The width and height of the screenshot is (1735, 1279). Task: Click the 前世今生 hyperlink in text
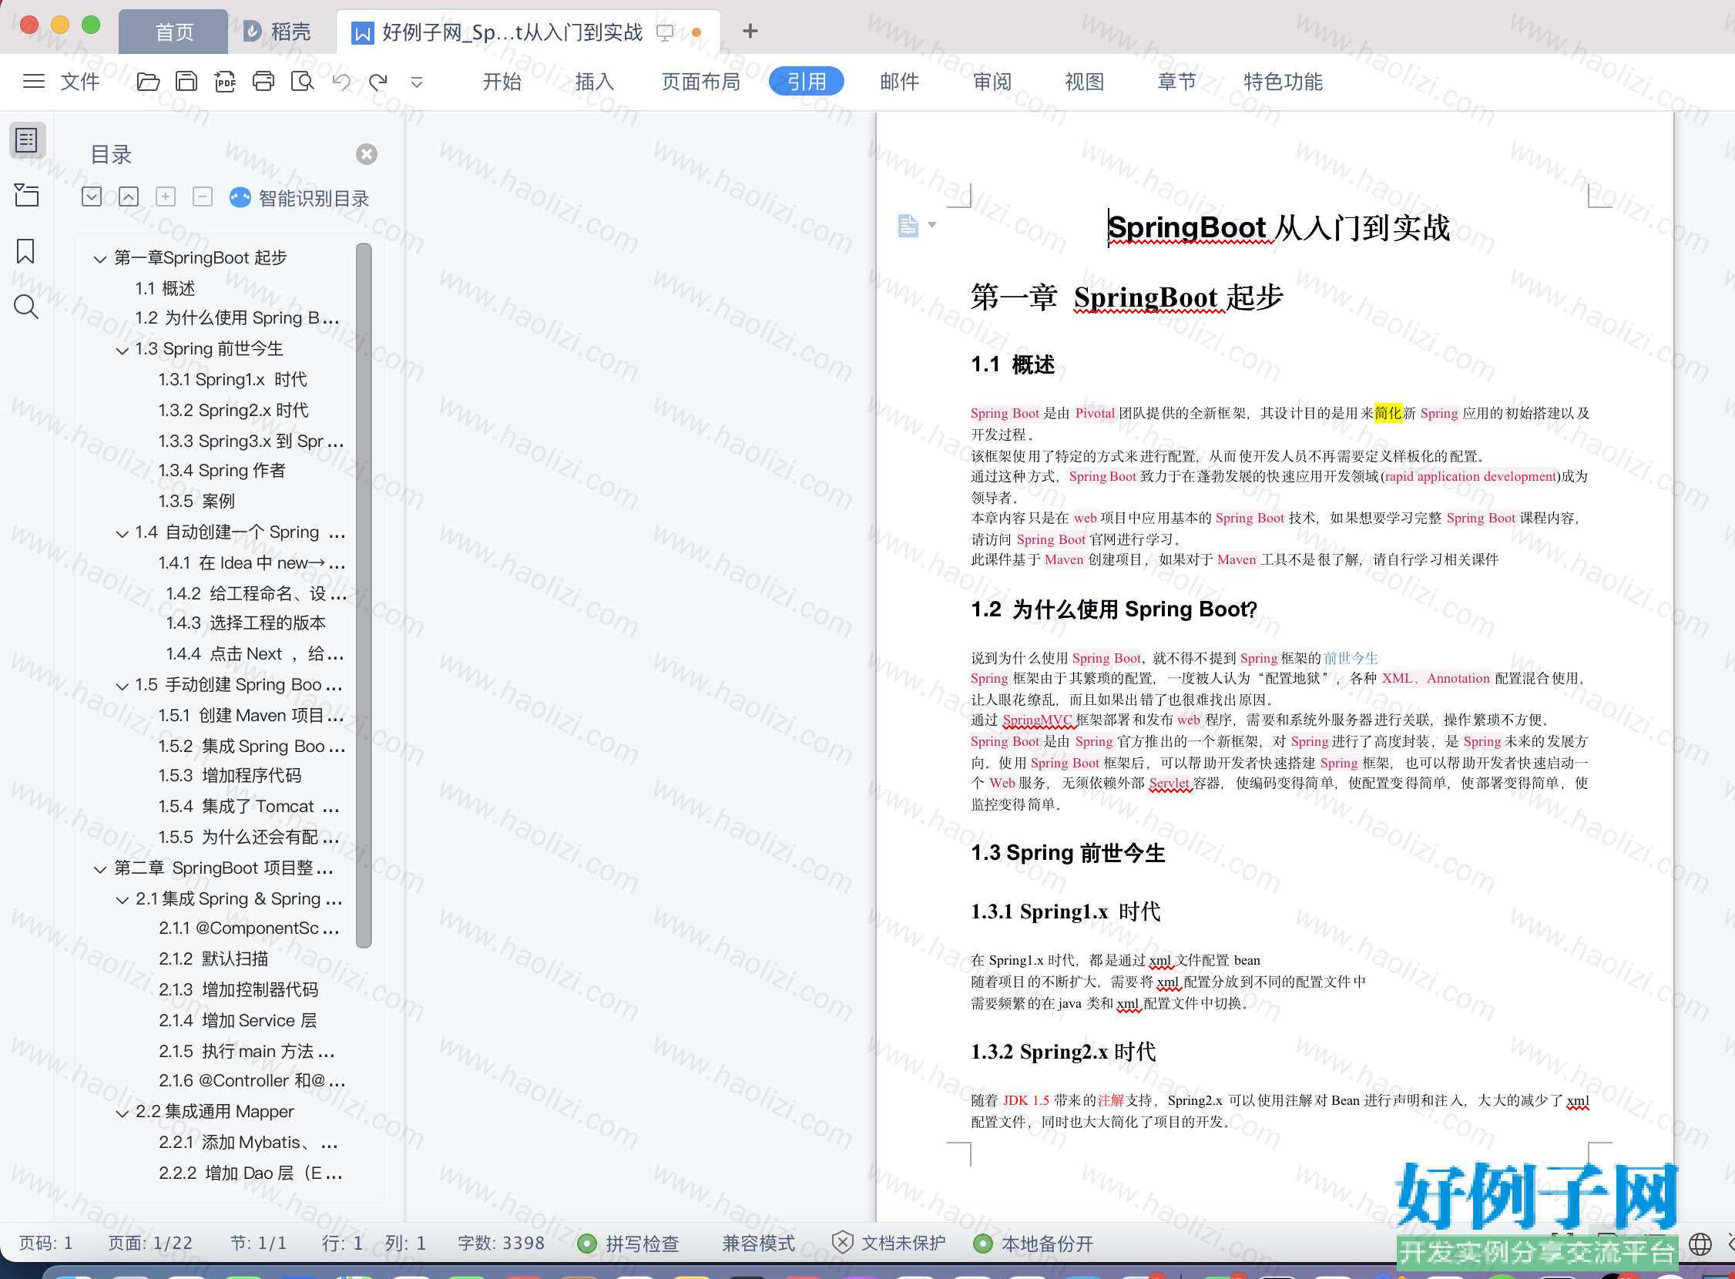tap(1351, 658)
